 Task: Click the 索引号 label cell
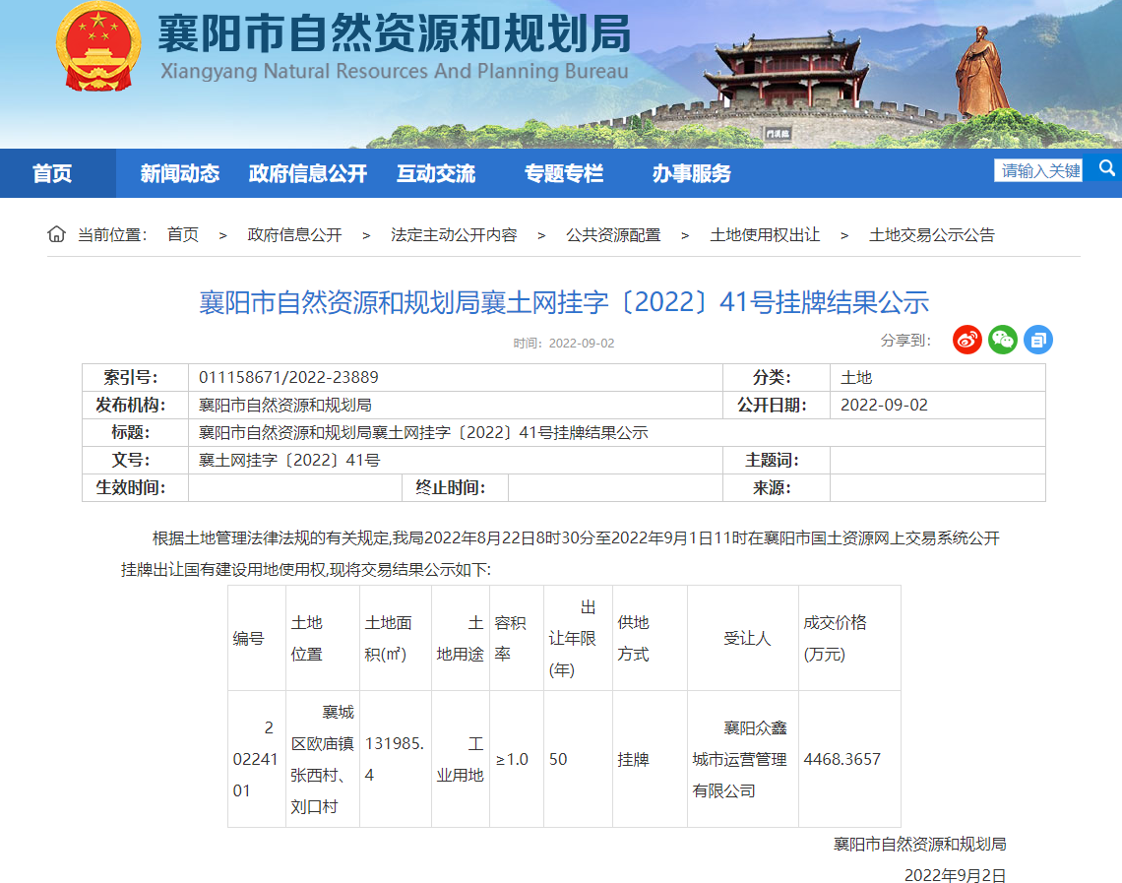135,377
